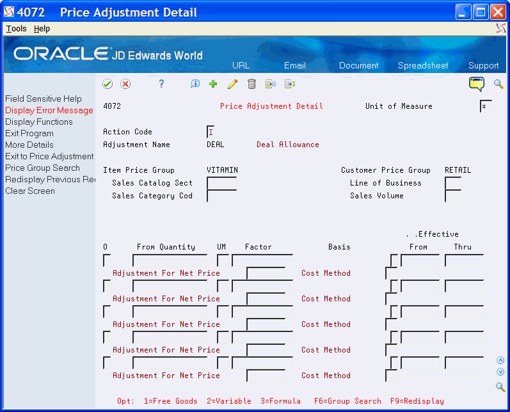The image size is (510, 412).
Task: Click the first row O option field
Action: tap(107, 260)
